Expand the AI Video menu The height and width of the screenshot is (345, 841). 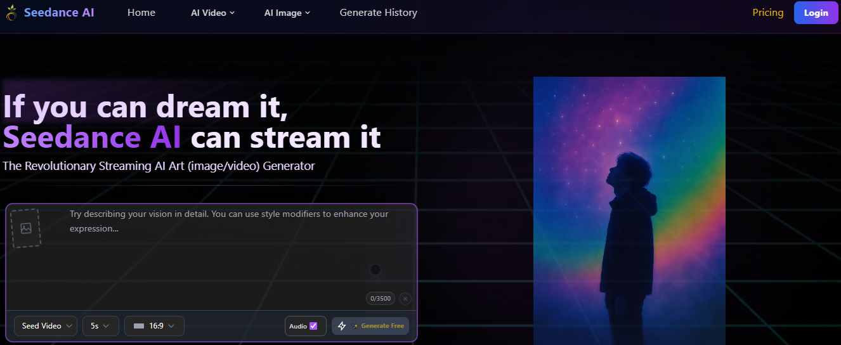212,13
